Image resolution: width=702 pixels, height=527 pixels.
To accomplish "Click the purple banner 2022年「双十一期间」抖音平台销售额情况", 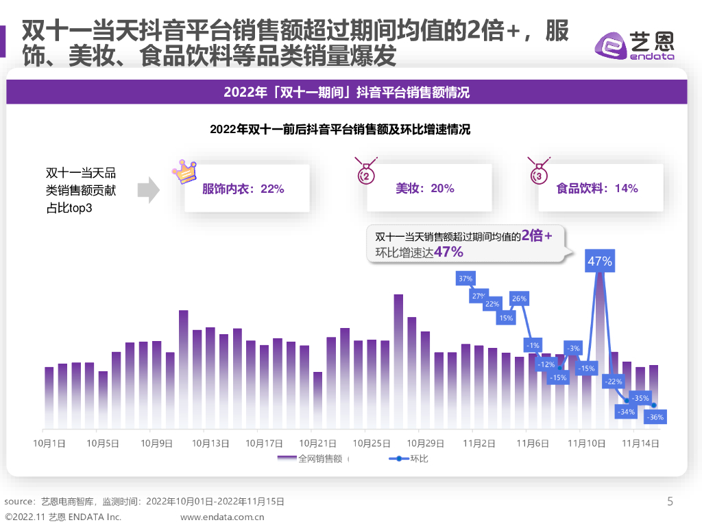I will pos(346,92).
